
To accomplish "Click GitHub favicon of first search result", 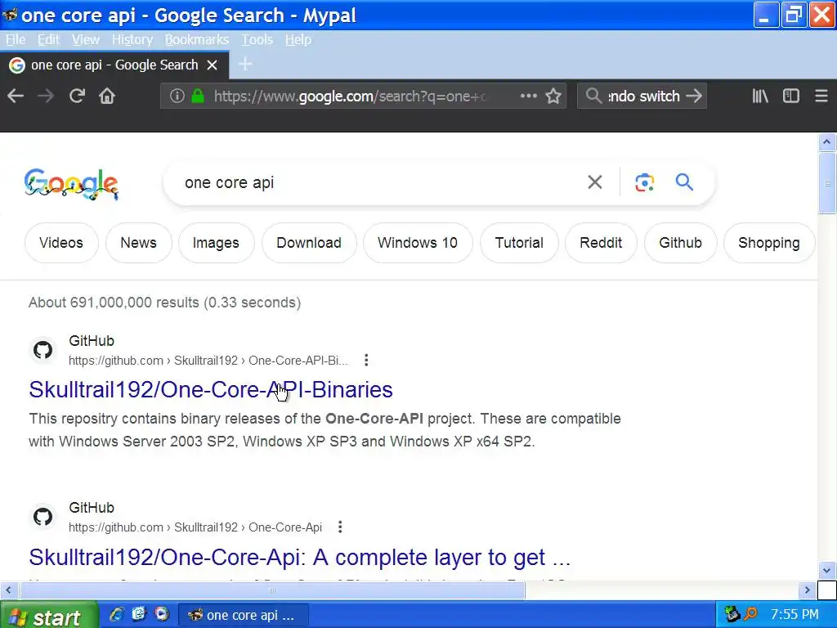I will tap(43, 350).
